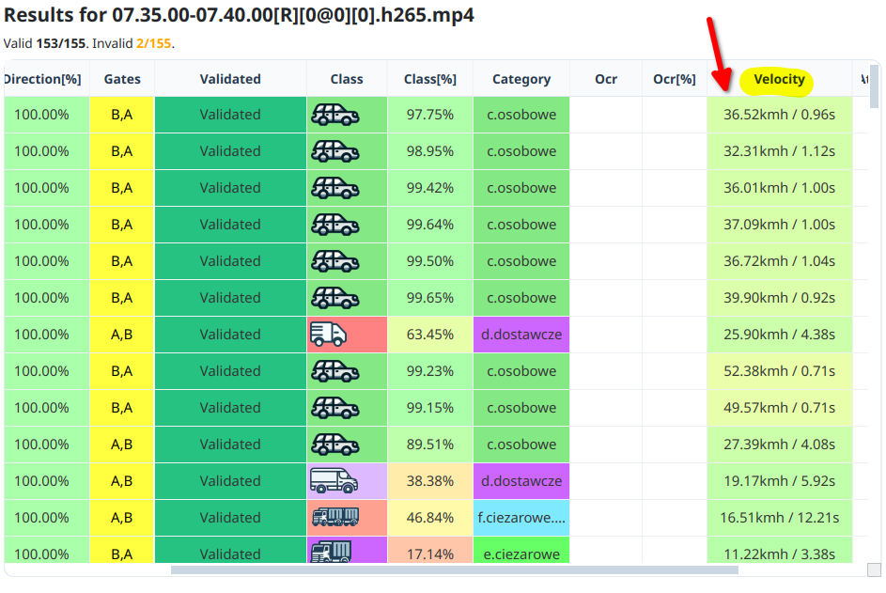Click velocity cell 52.38kmh / 0.71s

[x=780, y=371]
